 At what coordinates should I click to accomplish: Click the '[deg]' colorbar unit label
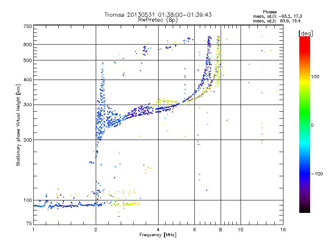306,33
